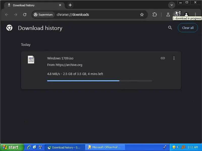The width and height of the screenshot is (202, 151).
Task: Bookmark this page with the star icon
Action: point(142,15)
